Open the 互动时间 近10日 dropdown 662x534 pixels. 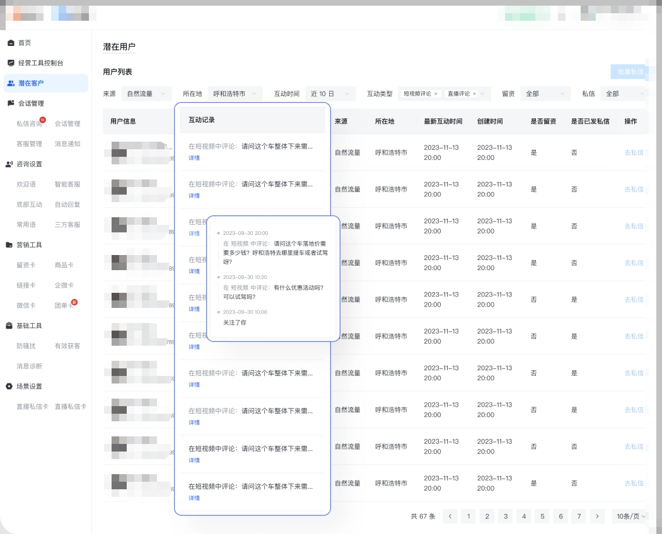[x=331, y=93]
